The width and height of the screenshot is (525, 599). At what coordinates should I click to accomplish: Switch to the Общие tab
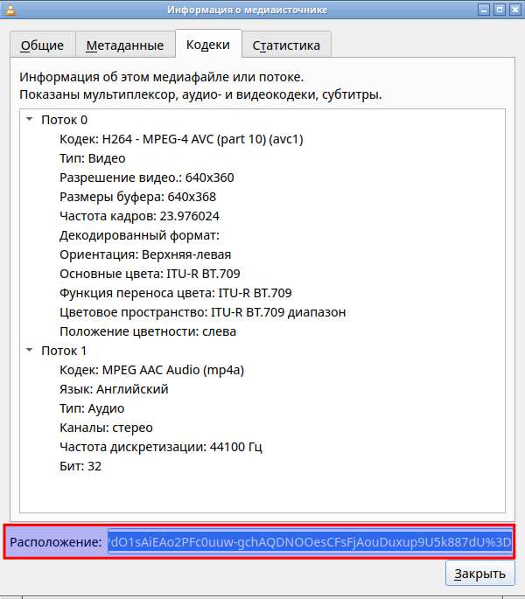41,45
